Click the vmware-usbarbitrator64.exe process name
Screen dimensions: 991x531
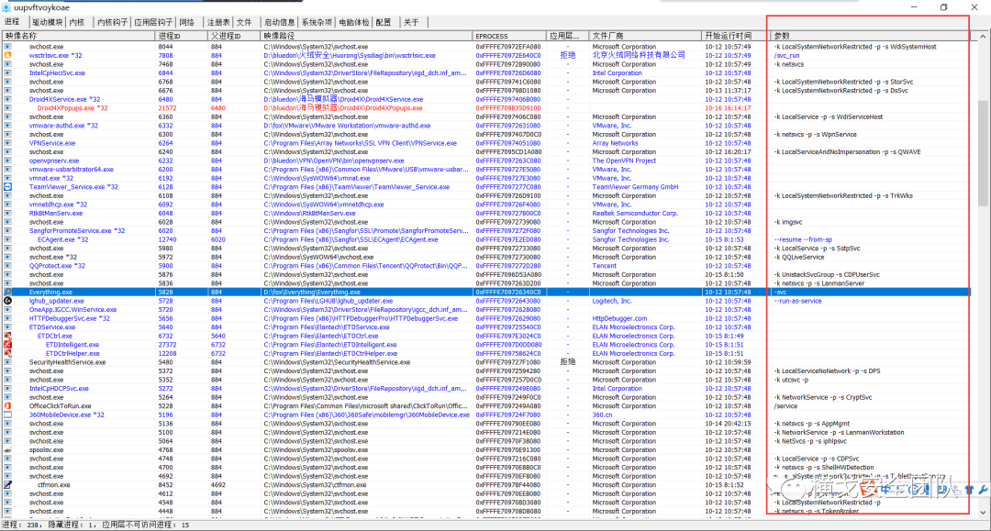point(72,170)
